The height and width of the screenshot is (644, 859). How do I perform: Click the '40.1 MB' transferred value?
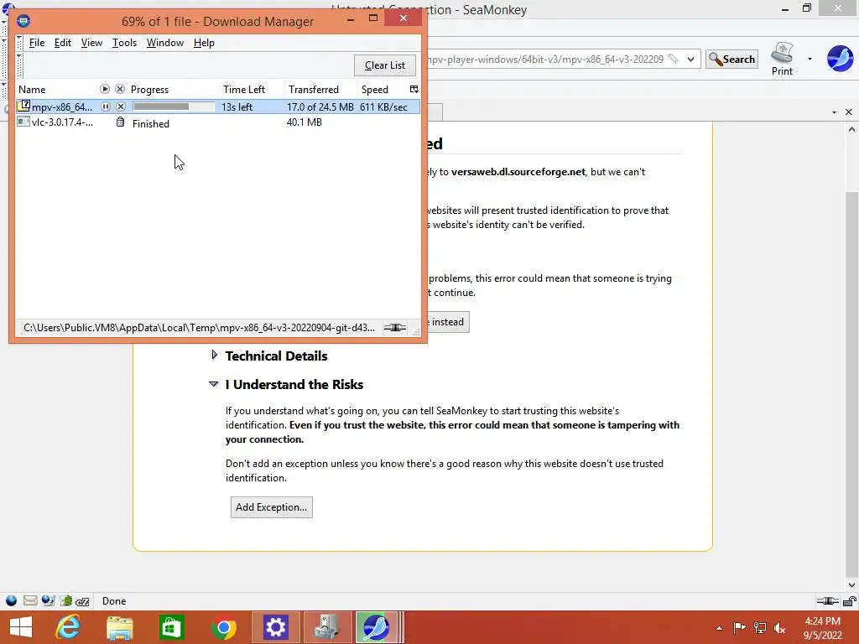(x=304, y=122)
